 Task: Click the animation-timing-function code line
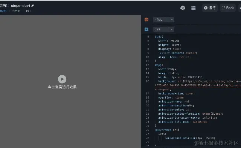coord(191,114)
